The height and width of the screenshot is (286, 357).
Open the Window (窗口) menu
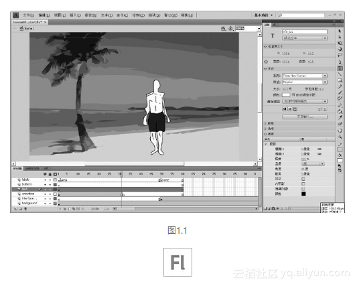click(x=171, y=15)
